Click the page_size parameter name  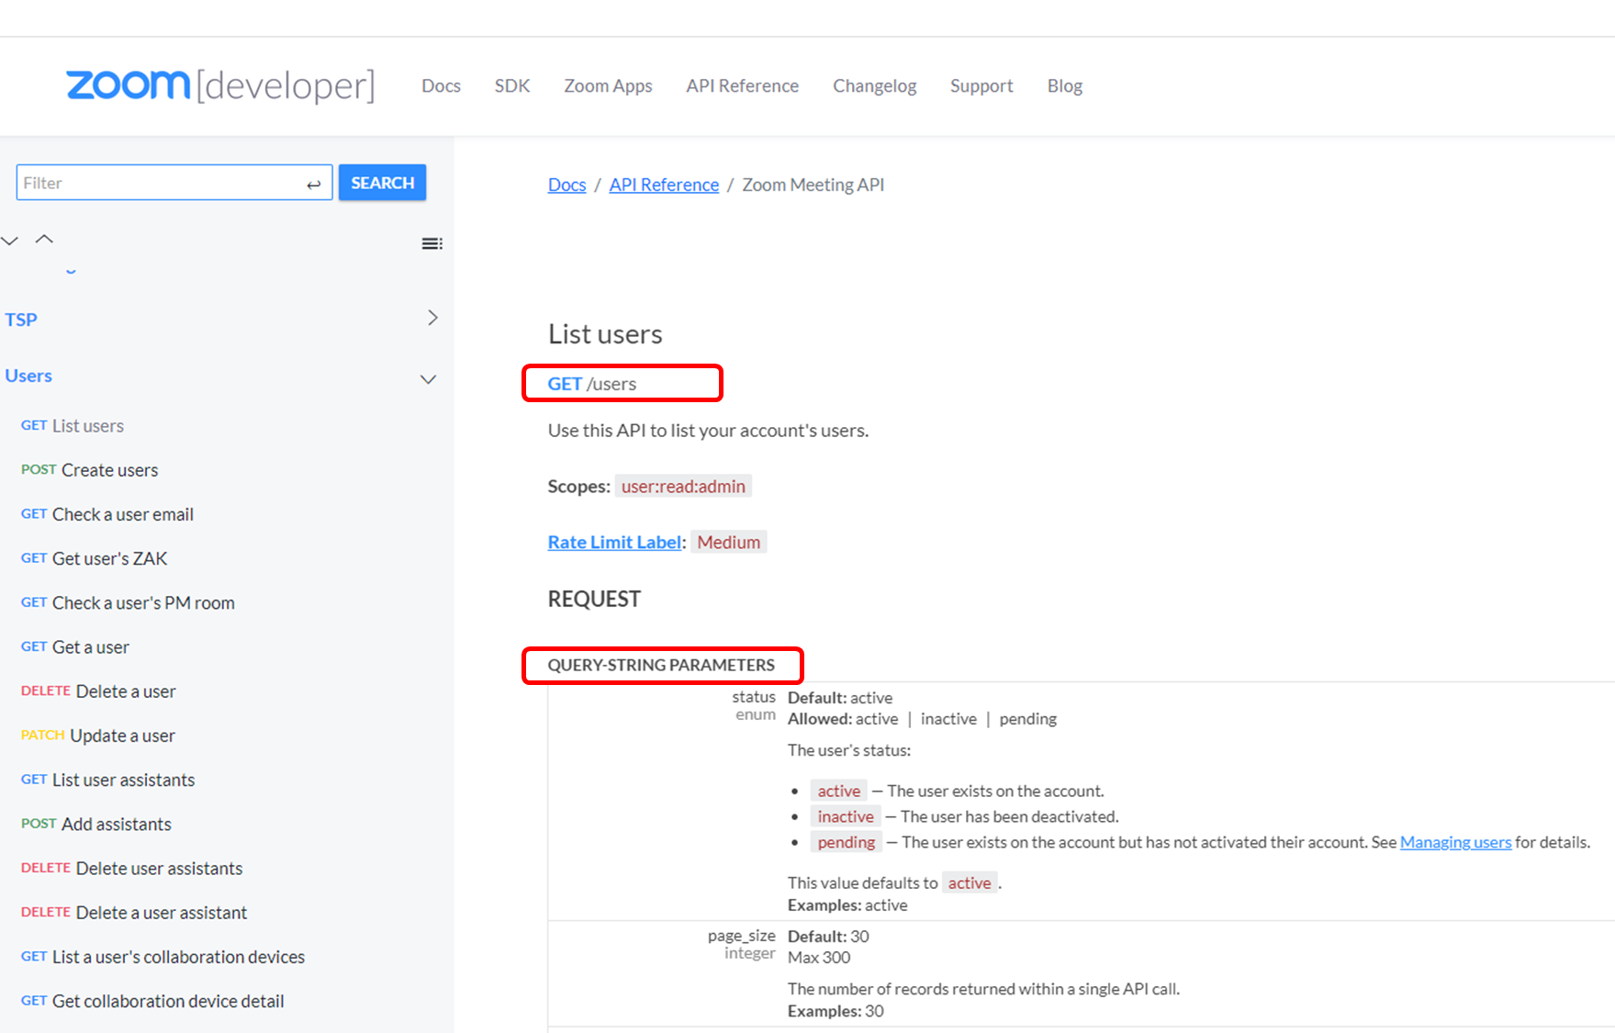point(742,936)
